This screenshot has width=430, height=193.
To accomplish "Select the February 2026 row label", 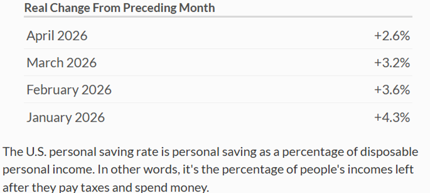I will pyautogui.click(x=69, y=90).
